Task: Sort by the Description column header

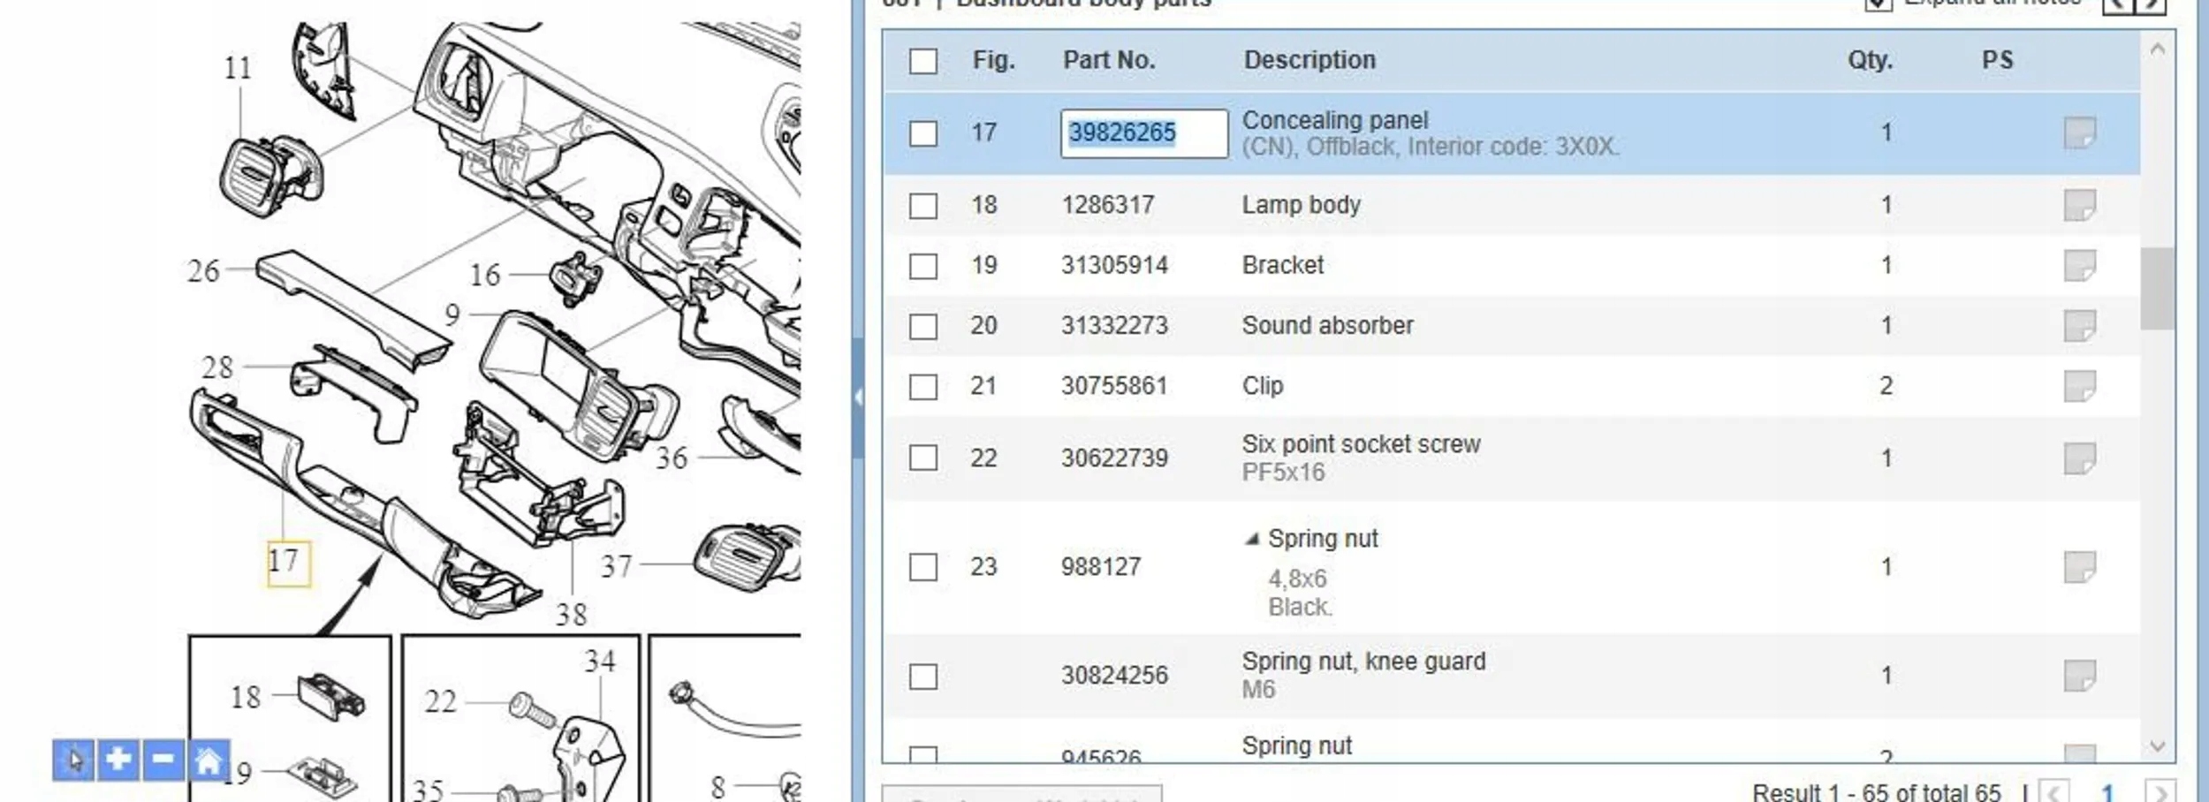Action: click(1310, 60)
